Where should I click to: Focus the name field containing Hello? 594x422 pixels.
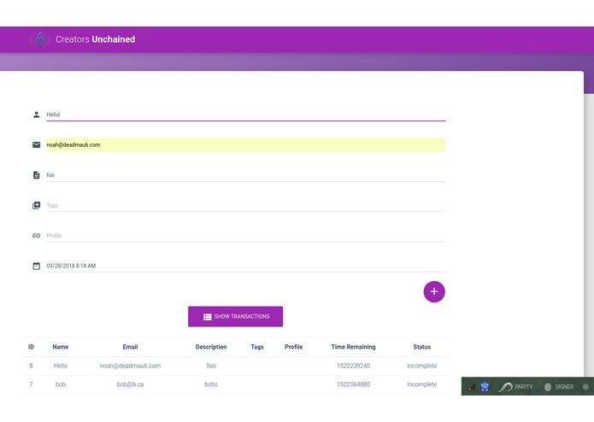(x=246, y=114)
